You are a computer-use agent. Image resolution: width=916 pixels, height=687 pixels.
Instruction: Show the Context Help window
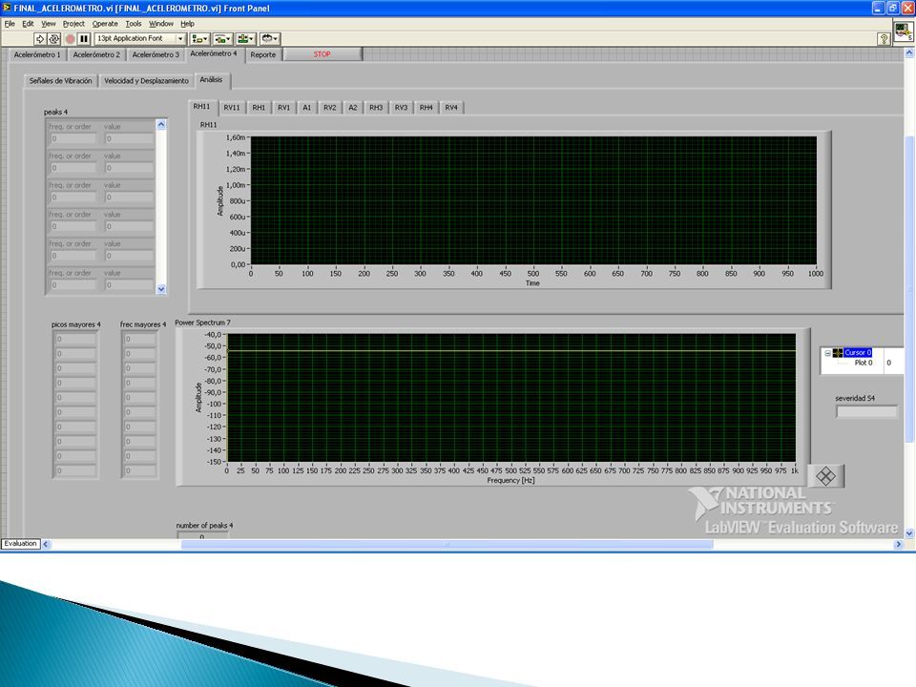point(884,39)
